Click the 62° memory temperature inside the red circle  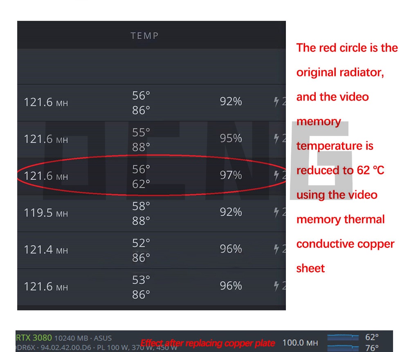point(141,184)
